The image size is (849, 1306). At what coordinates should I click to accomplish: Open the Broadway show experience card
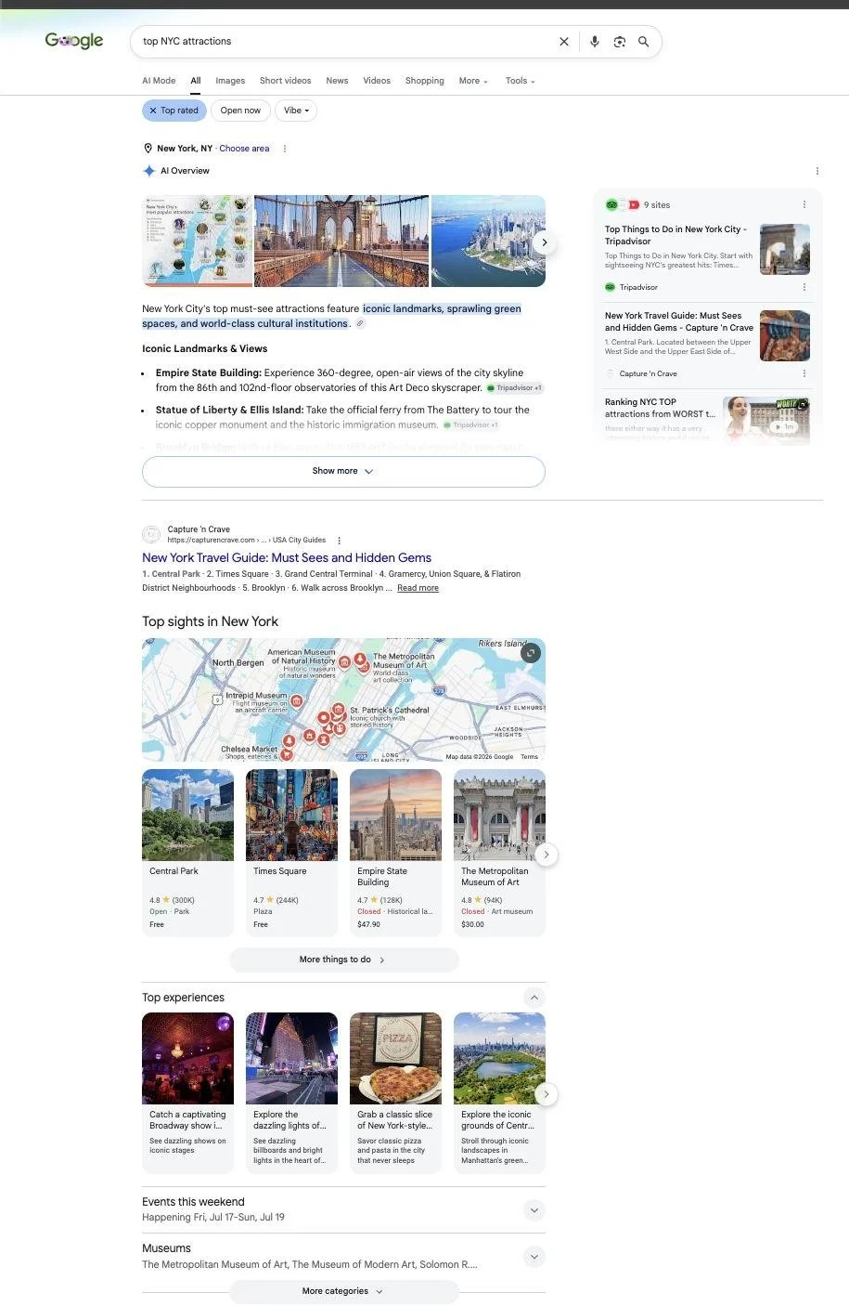point(187,1093)
